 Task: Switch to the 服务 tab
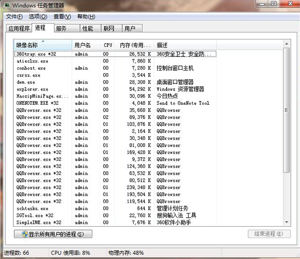tap(61, 28)
